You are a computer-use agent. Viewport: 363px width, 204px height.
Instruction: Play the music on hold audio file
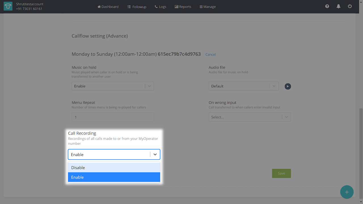pos(288,86)
